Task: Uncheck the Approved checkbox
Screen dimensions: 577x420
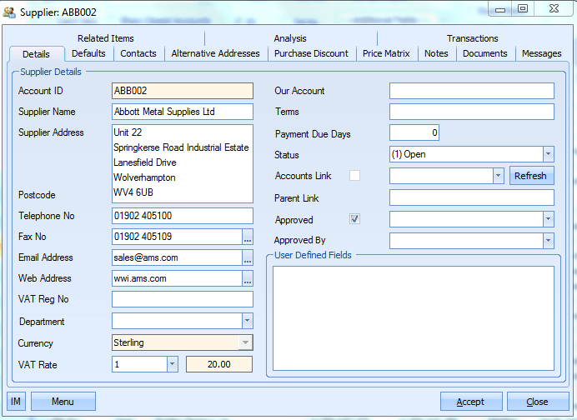Action: point(354,219)
